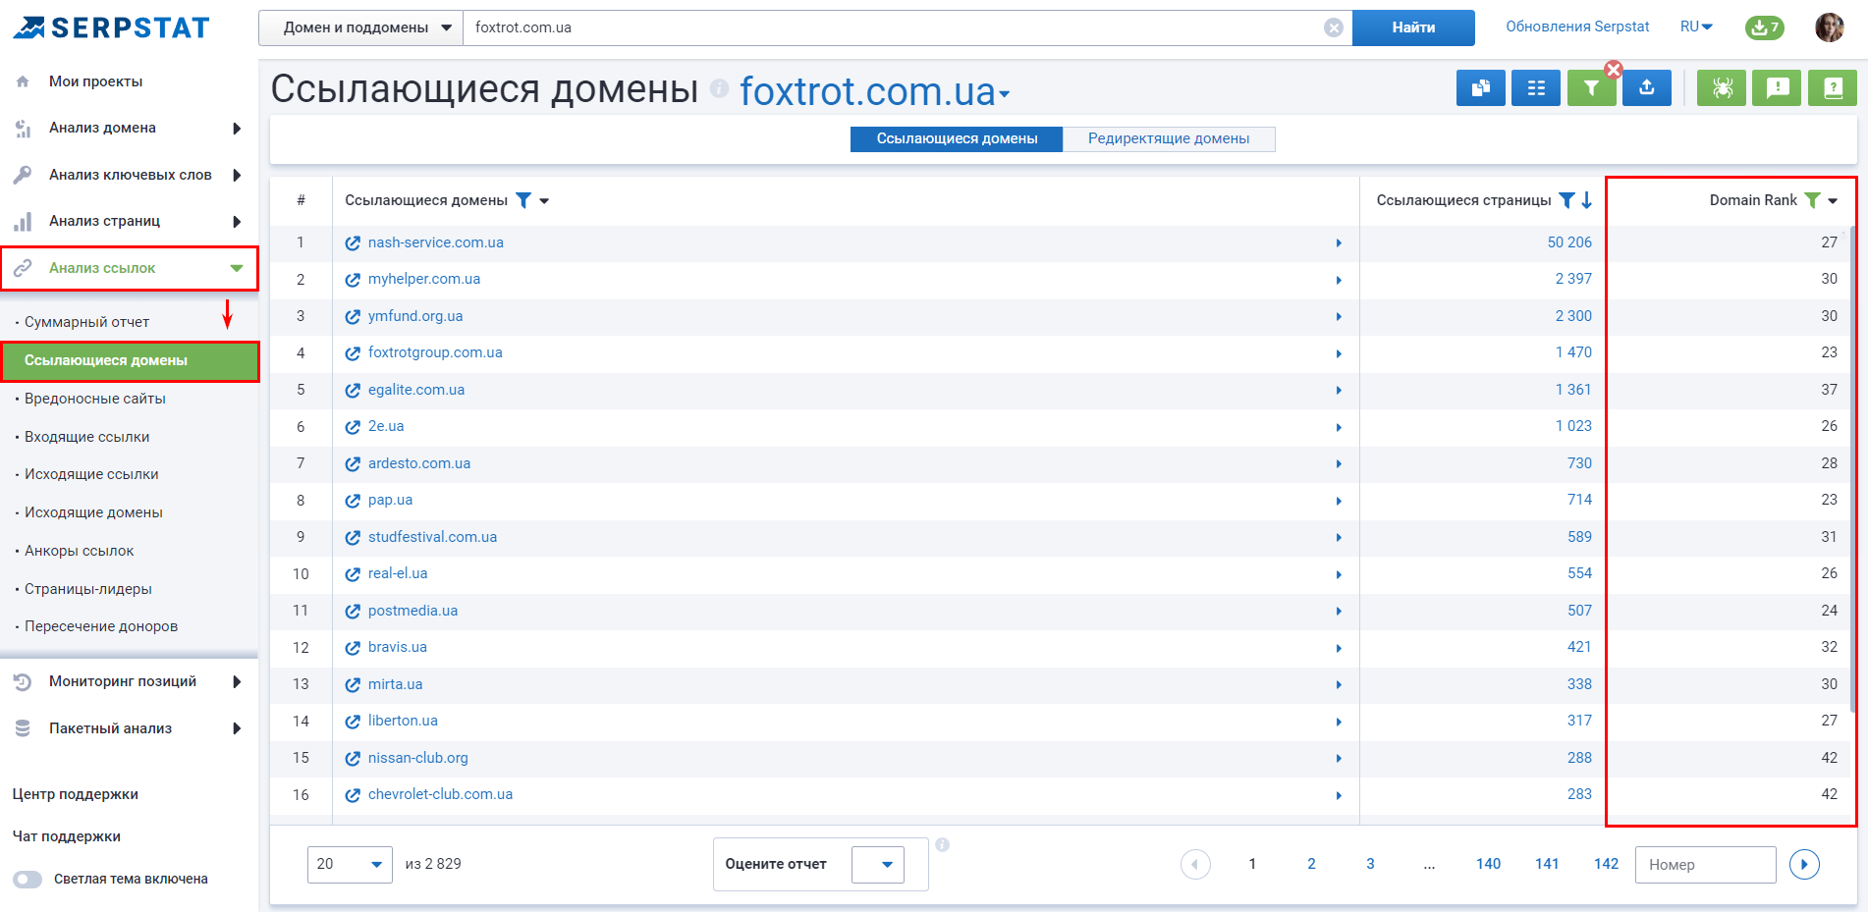
Task: Open Ссылающиеся домены column sort dropdown caret
Action: pos(544,201)
